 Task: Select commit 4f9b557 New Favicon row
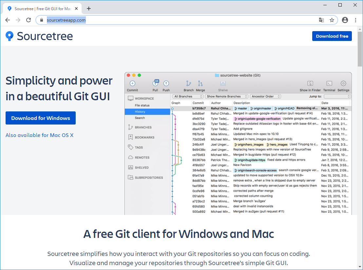(x=261, y=165)
